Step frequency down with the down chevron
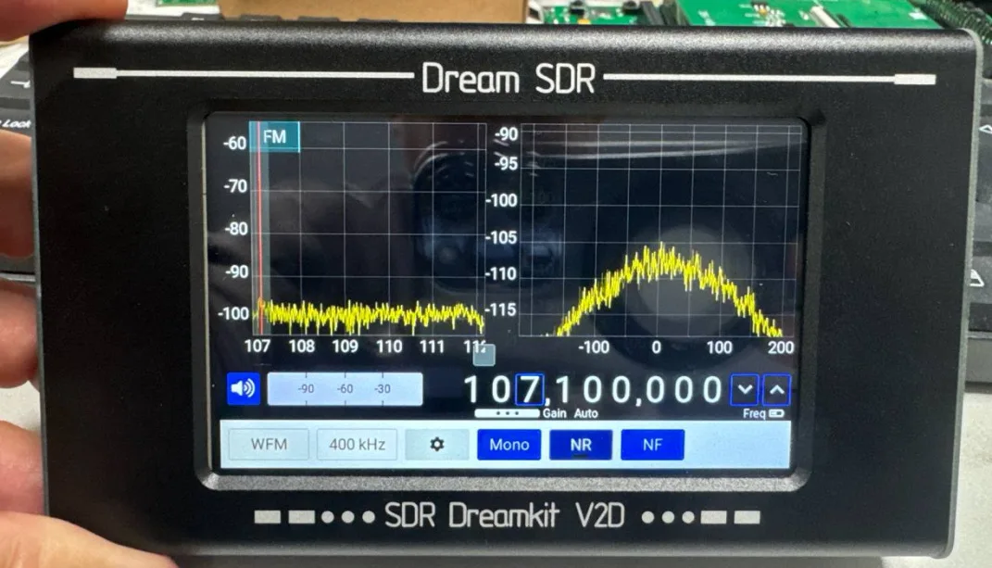 point(745,389)
